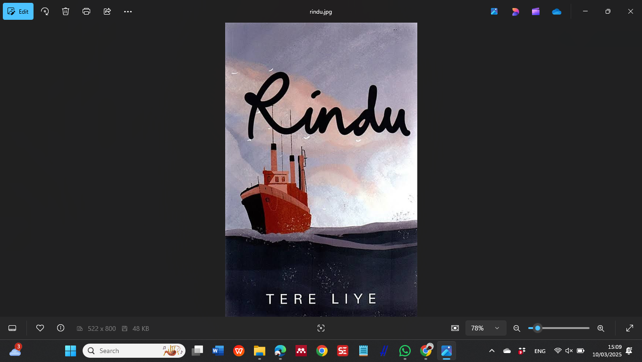Viewport: 642px width, 362px height.
Task: Open the blue slashes app in taskbar
Action: pos(384,351)
